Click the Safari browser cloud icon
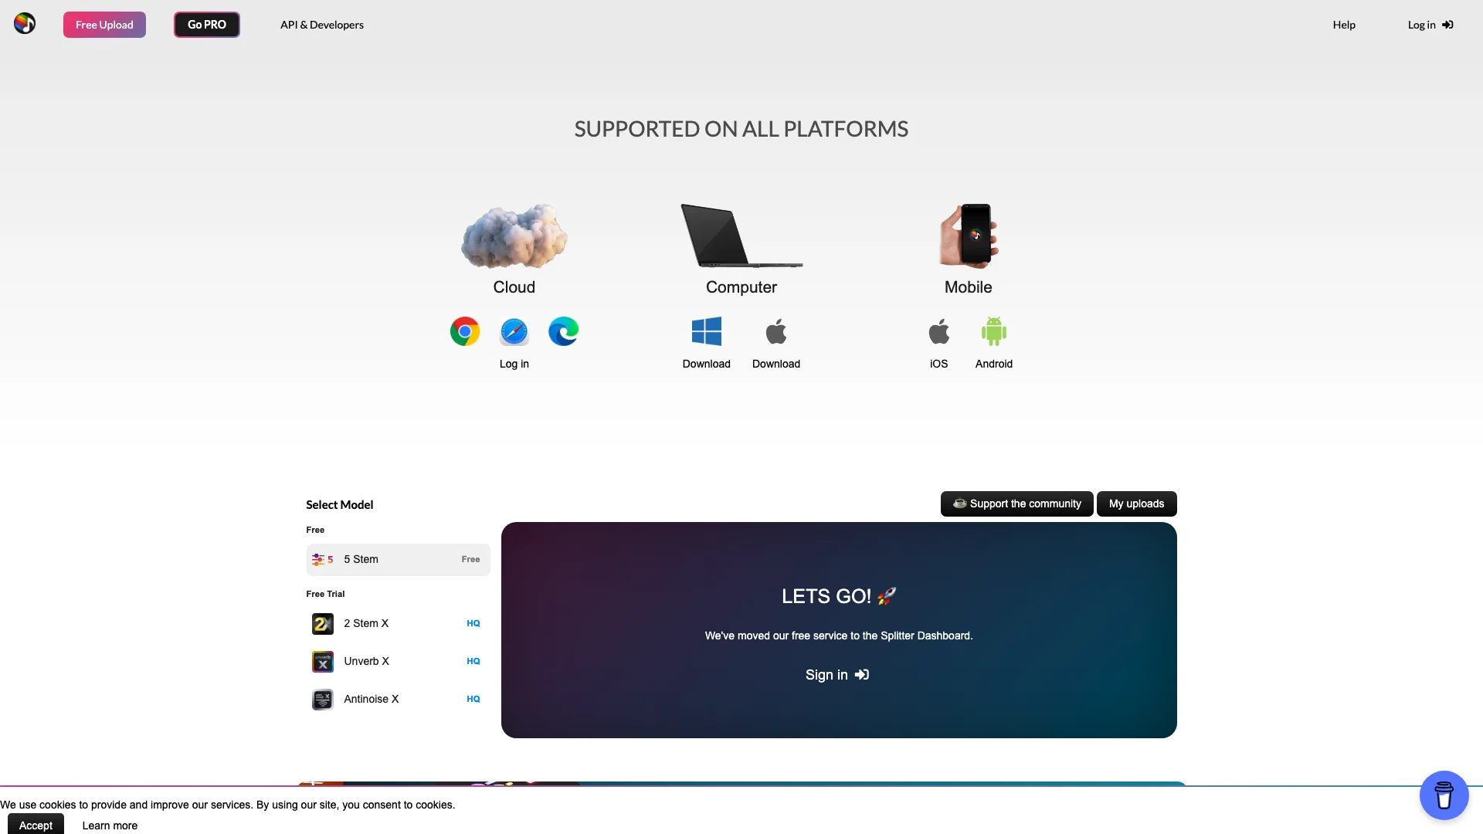The height and width of the screenshot is (834, 1483). 514,331
